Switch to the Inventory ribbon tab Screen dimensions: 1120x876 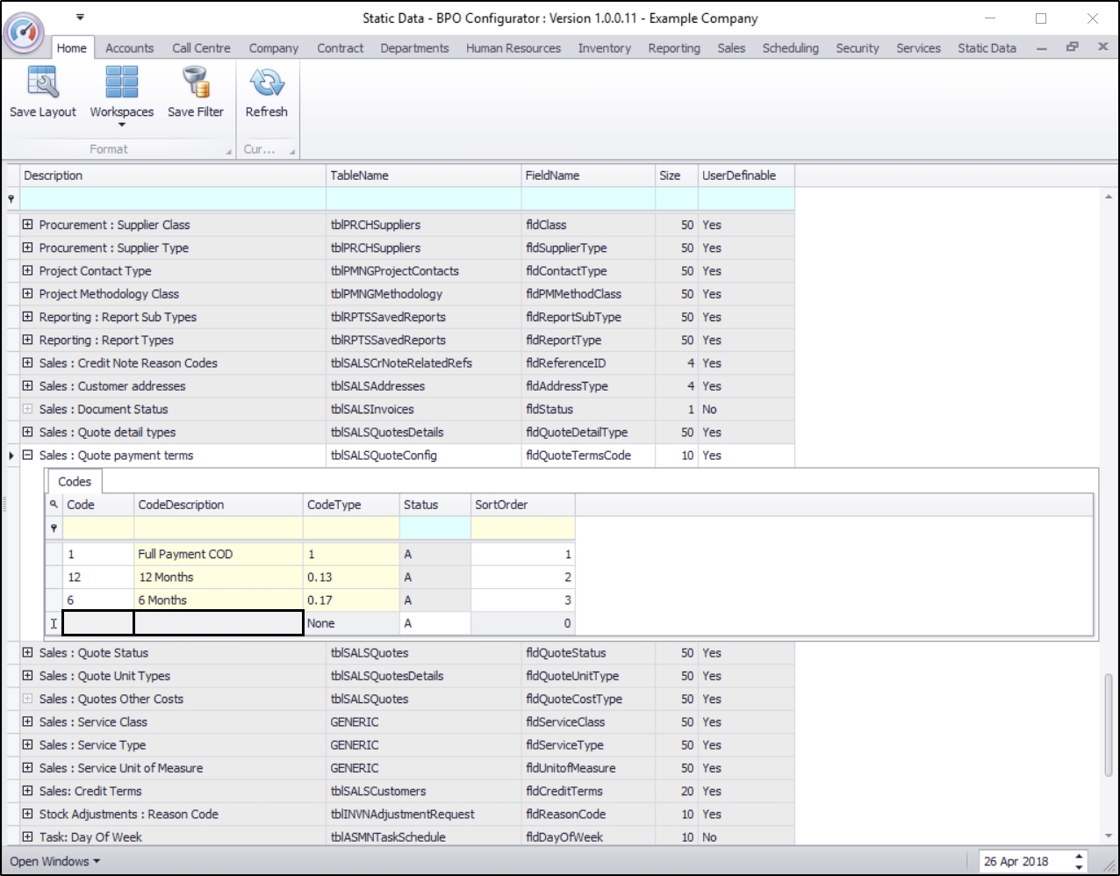point(604,48)
